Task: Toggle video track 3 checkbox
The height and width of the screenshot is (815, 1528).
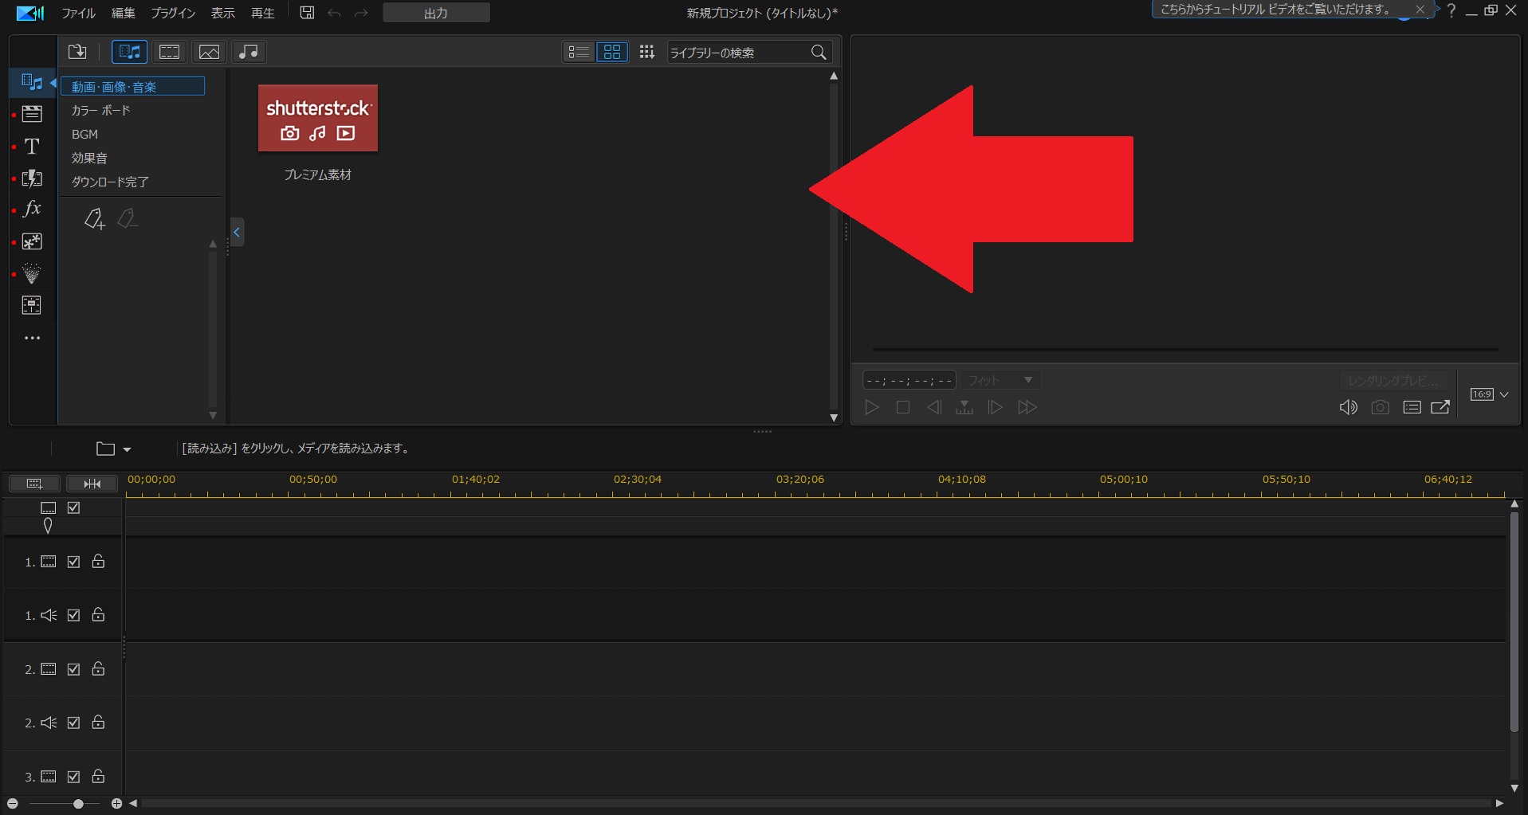Action: click(x=73, y=776)
